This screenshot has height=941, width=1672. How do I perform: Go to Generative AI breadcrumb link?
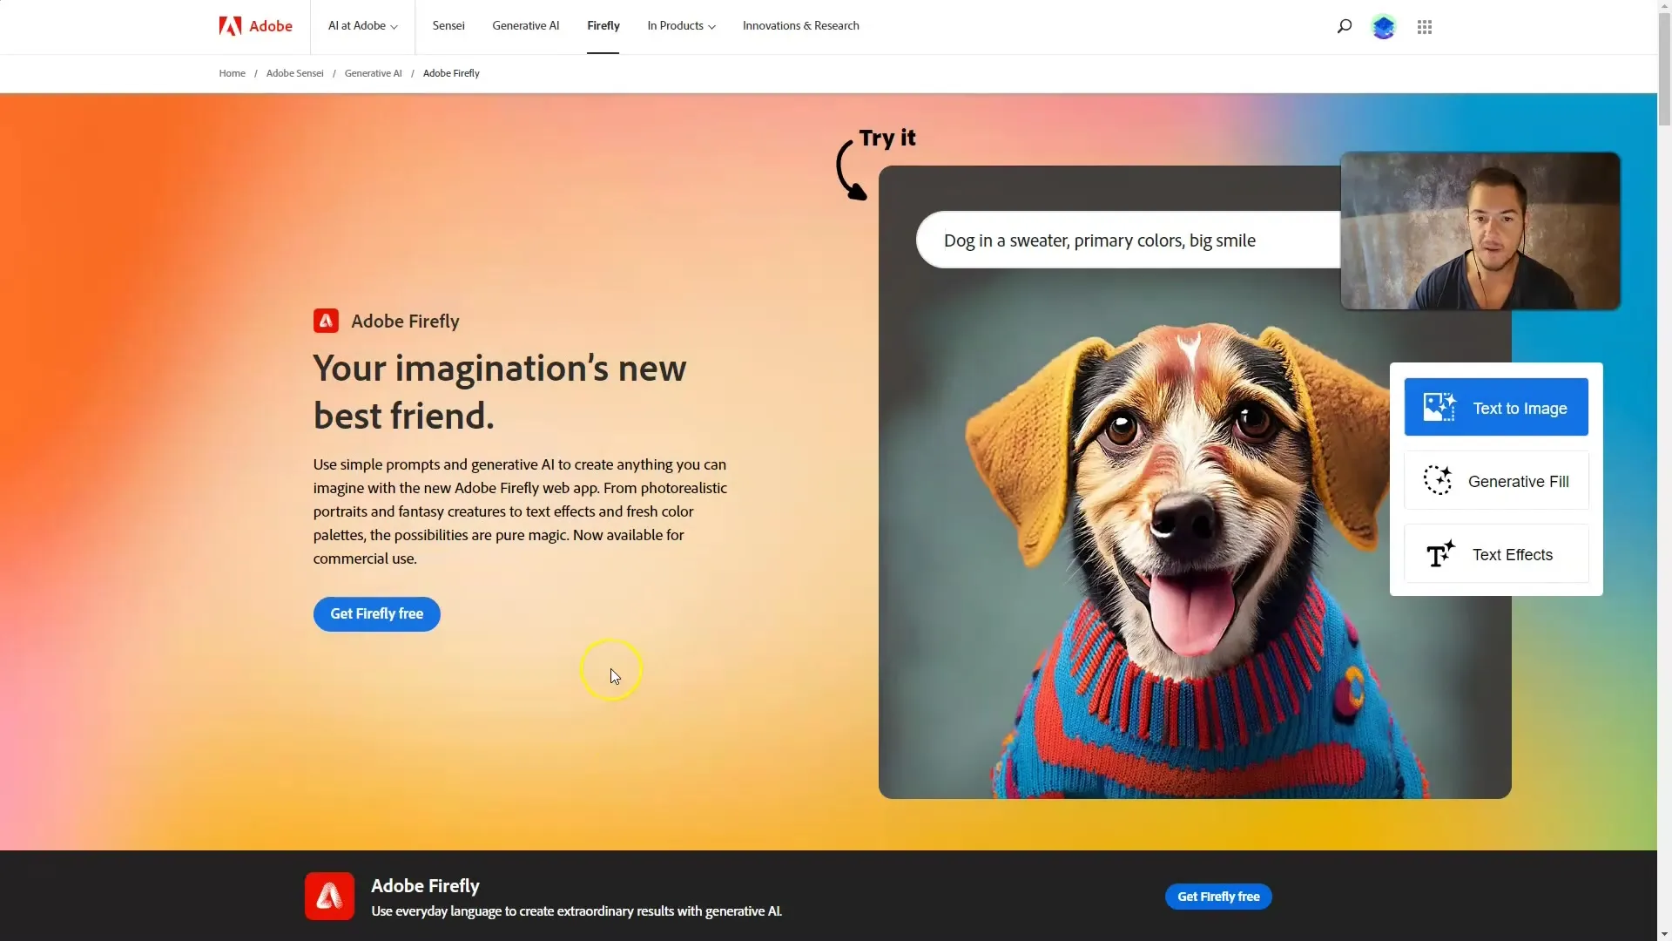373,73
